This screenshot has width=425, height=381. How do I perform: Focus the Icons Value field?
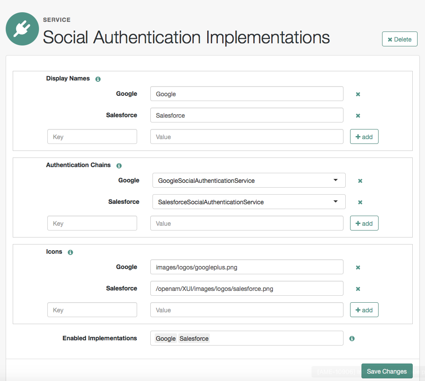pos(247,310)
